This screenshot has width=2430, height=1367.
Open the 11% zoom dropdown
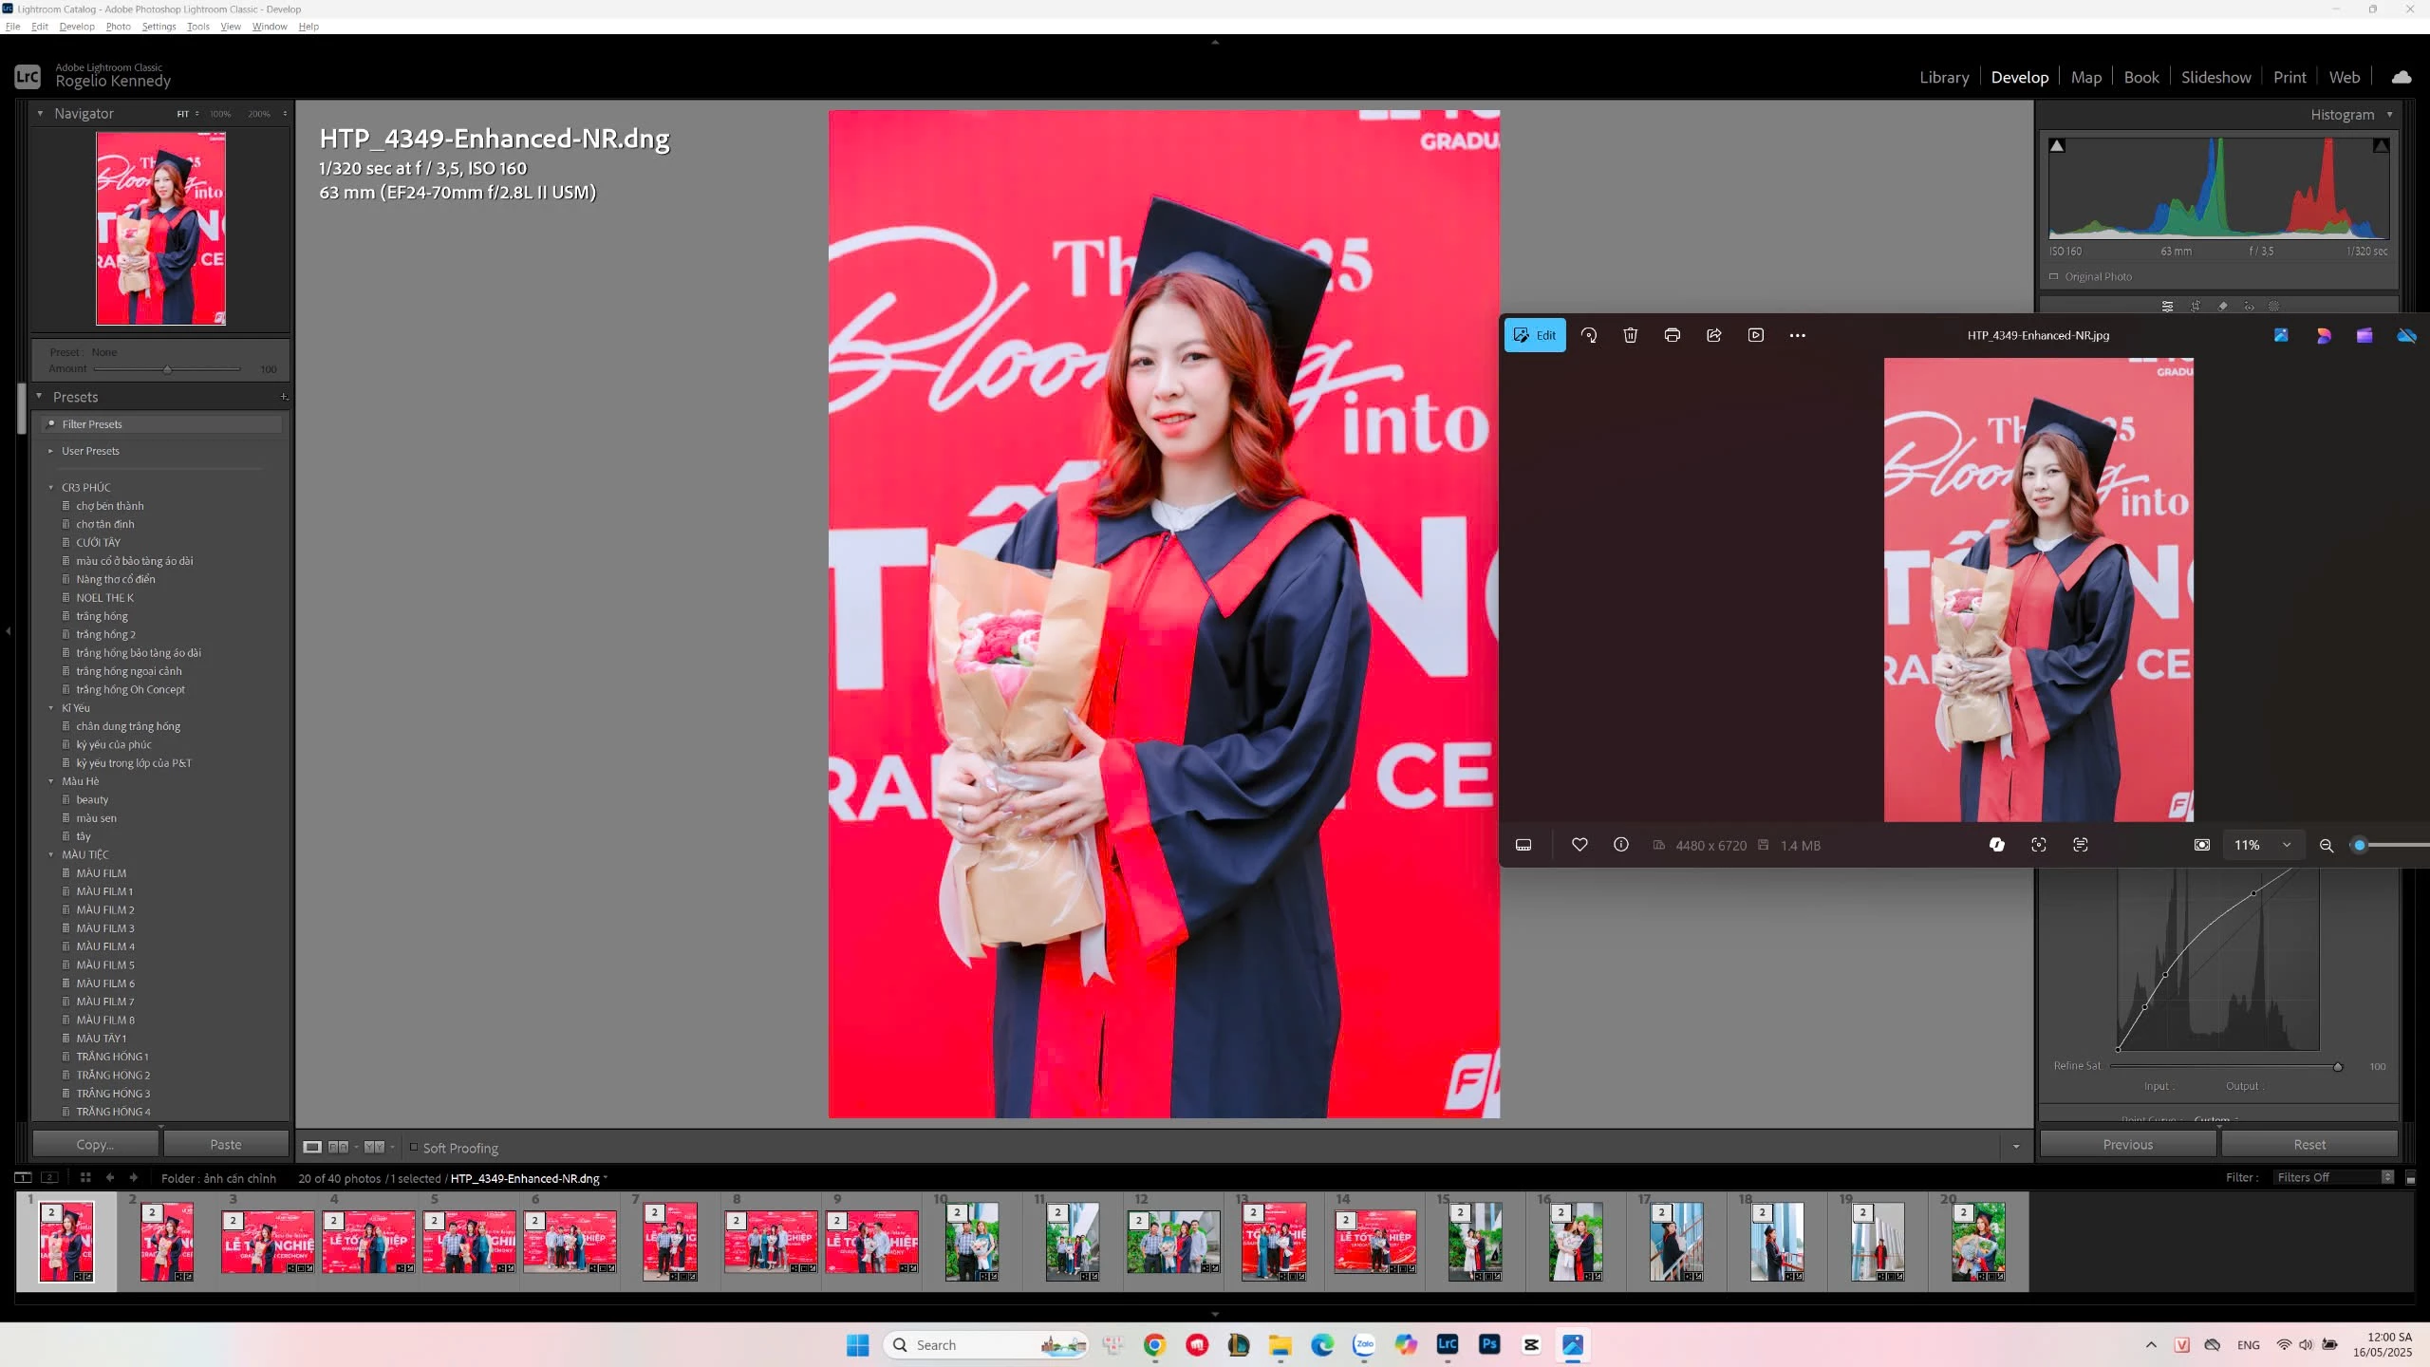pos(2287,845)
